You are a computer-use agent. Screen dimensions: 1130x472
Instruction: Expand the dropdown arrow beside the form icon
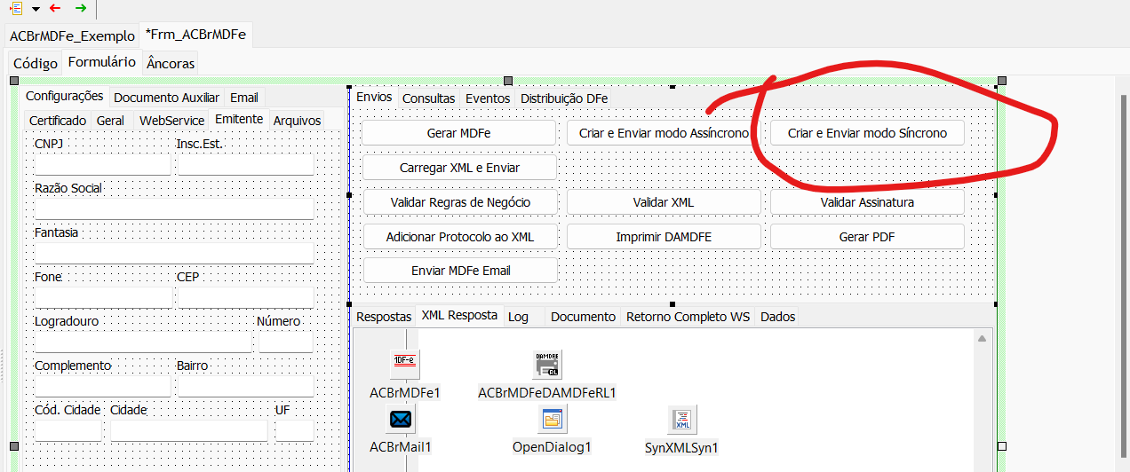(x=36, y=9)
